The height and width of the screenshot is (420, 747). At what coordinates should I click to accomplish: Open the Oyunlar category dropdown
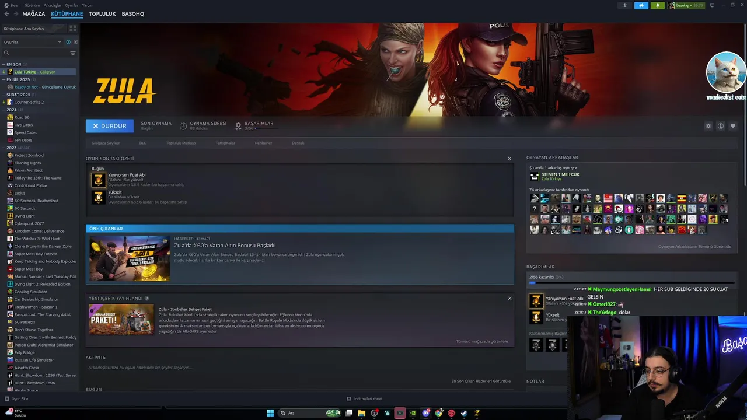(x=32, y=42)
